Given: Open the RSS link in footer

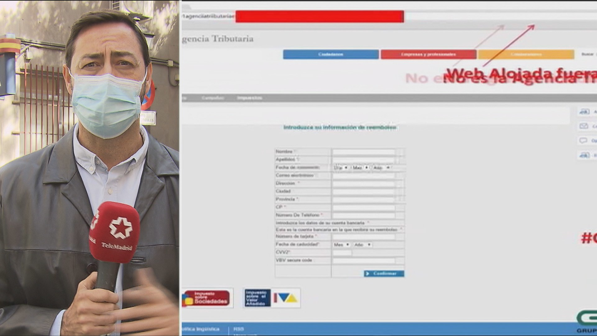Looking at the screenshot, I should pos(239,329).
